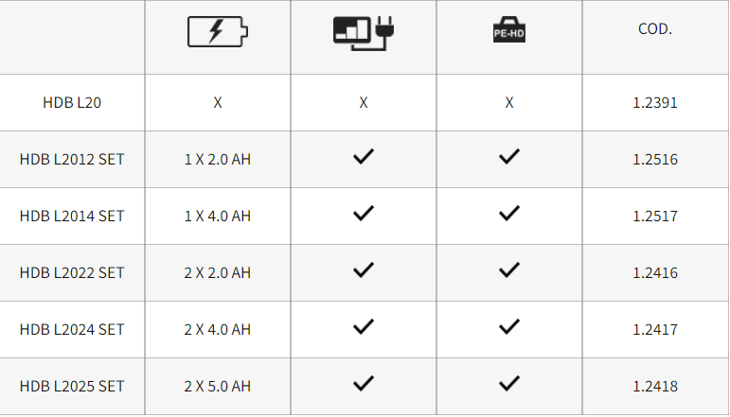Click the 1 X 2.0 AH battery cell

pyautogui.click(x=218, y=159)
